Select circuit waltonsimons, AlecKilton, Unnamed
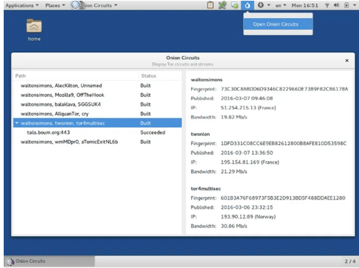This screenshot has width=359, height=268. point(97,86)
